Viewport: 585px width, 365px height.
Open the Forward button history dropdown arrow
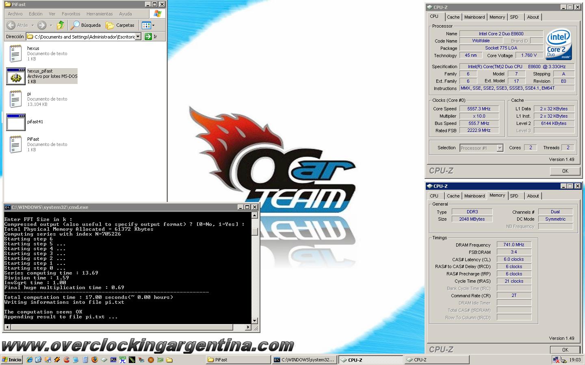coord(51,25)
